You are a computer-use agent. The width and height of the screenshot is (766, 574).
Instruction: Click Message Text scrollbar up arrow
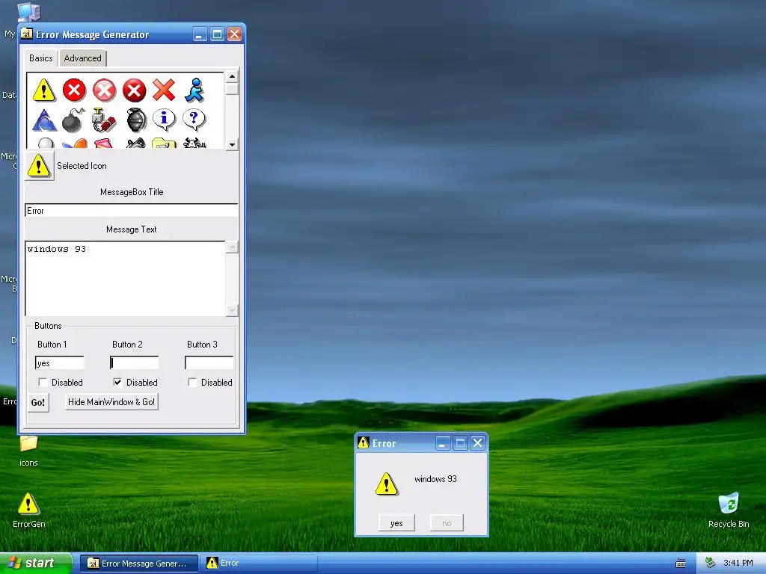(233, 247)
